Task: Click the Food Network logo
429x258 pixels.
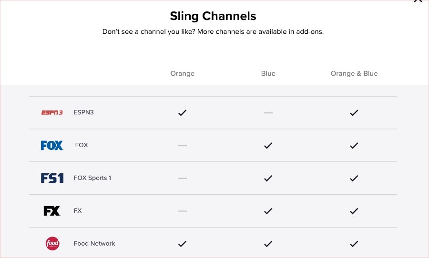Action: [x=52, y=244]
